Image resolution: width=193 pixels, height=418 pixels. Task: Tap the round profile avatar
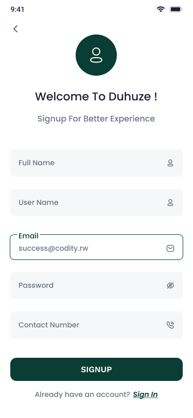pyautogui.click(x=96, y=55)
